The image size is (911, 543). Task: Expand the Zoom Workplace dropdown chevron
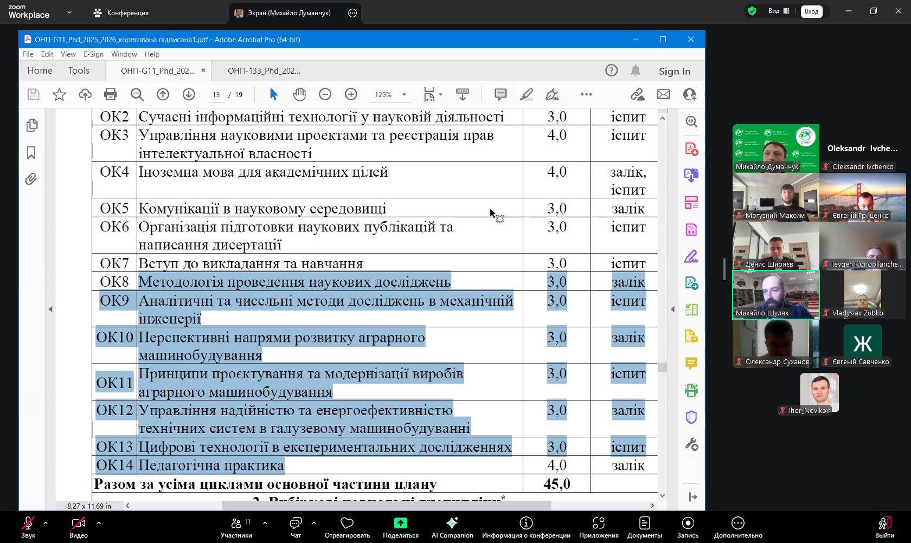pos(69,12)
